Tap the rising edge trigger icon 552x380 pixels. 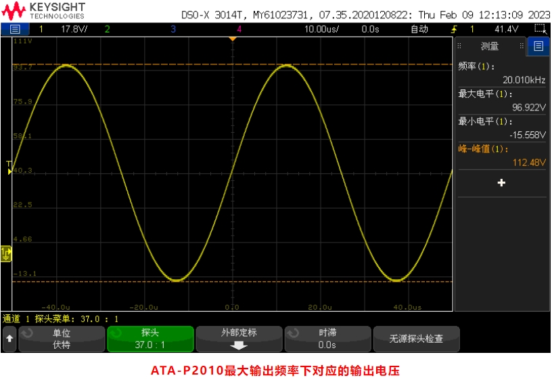tap(454, 29)
